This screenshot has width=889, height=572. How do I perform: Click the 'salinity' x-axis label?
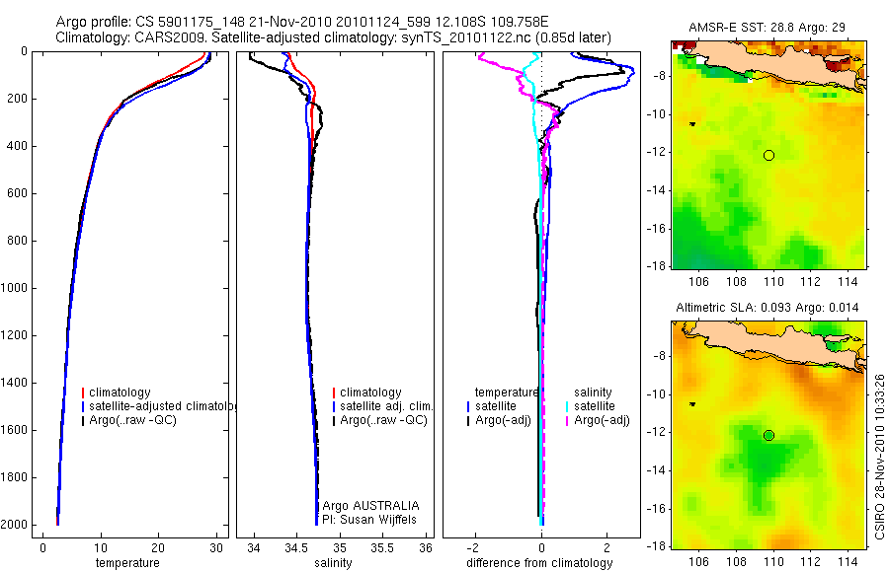pyautogui.click(x=333, y=563)
